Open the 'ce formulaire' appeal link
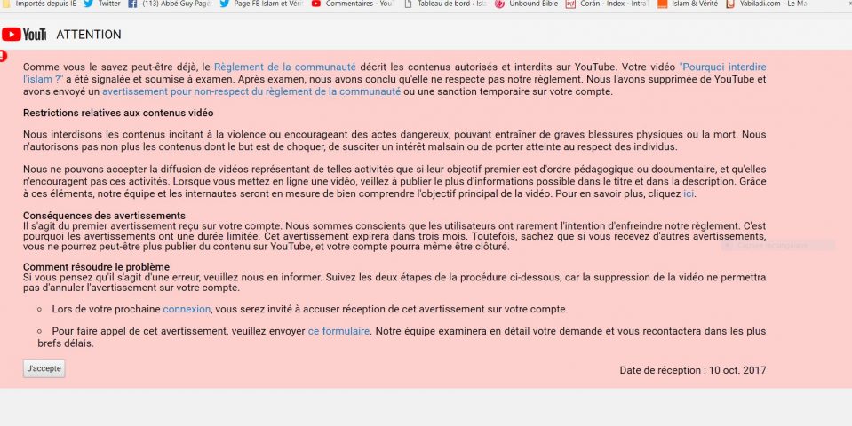This screenshot has height=426, width=852. [338, 331]
